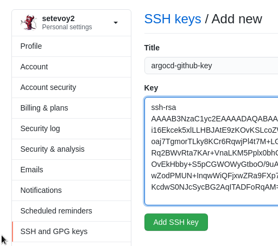Image resolution: width=278 pixels, height=246 pixels.
Task: Open Account security page
Action: coord(72,87)
